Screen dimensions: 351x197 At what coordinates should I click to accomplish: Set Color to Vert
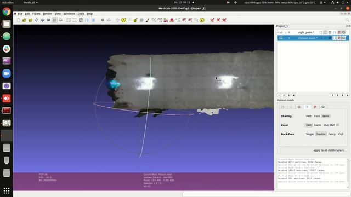point(308,125)
